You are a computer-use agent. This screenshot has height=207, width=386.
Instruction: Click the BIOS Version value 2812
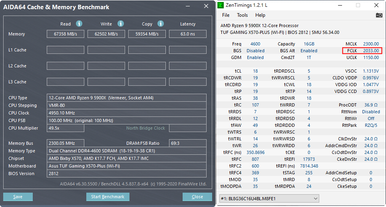tap(127, 173)
